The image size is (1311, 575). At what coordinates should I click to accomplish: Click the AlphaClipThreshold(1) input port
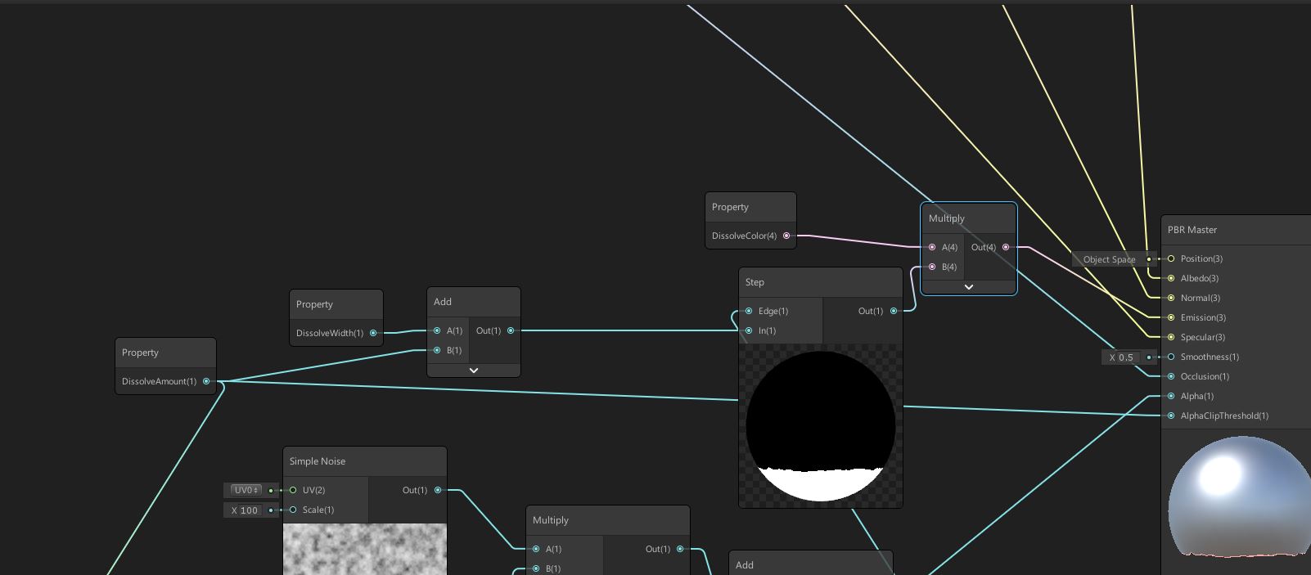click(x=1171, y=416)
